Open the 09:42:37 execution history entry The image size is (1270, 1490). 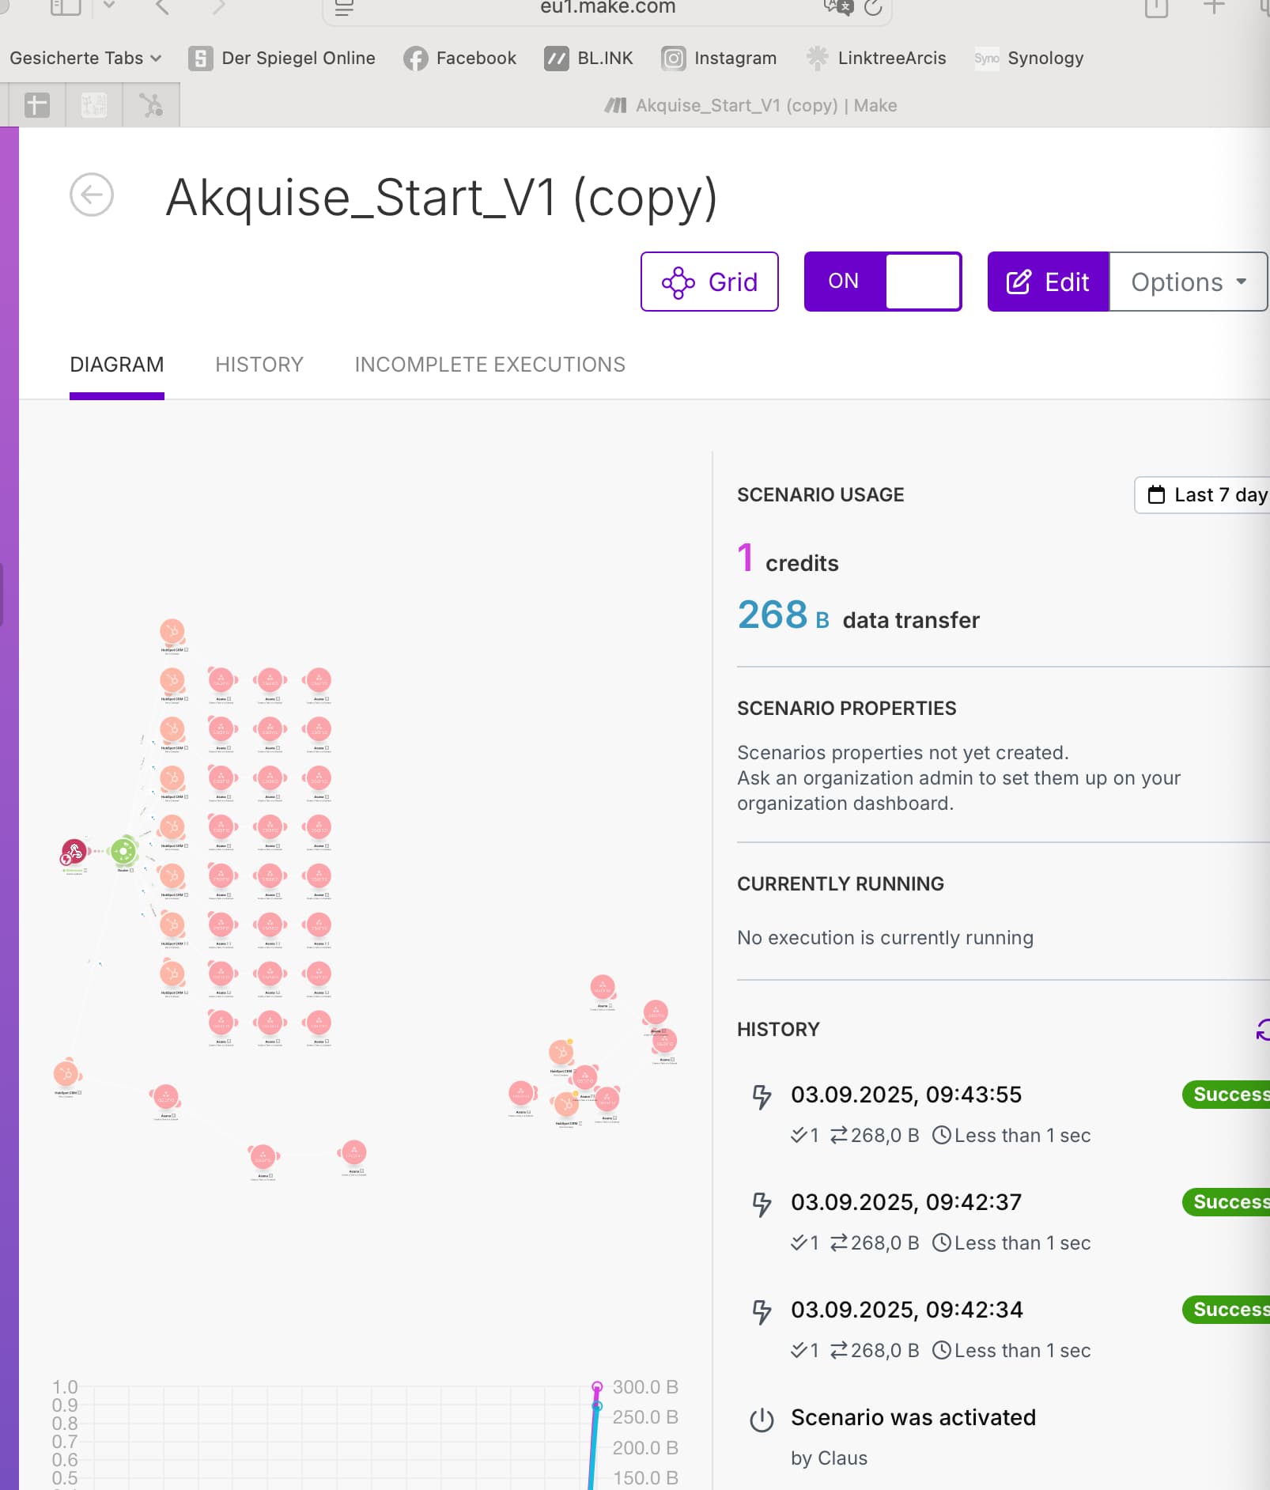906,1202
